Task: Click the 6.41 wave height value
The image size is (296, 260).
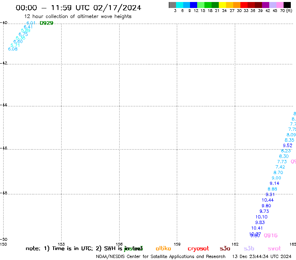Action: (28, 27)
